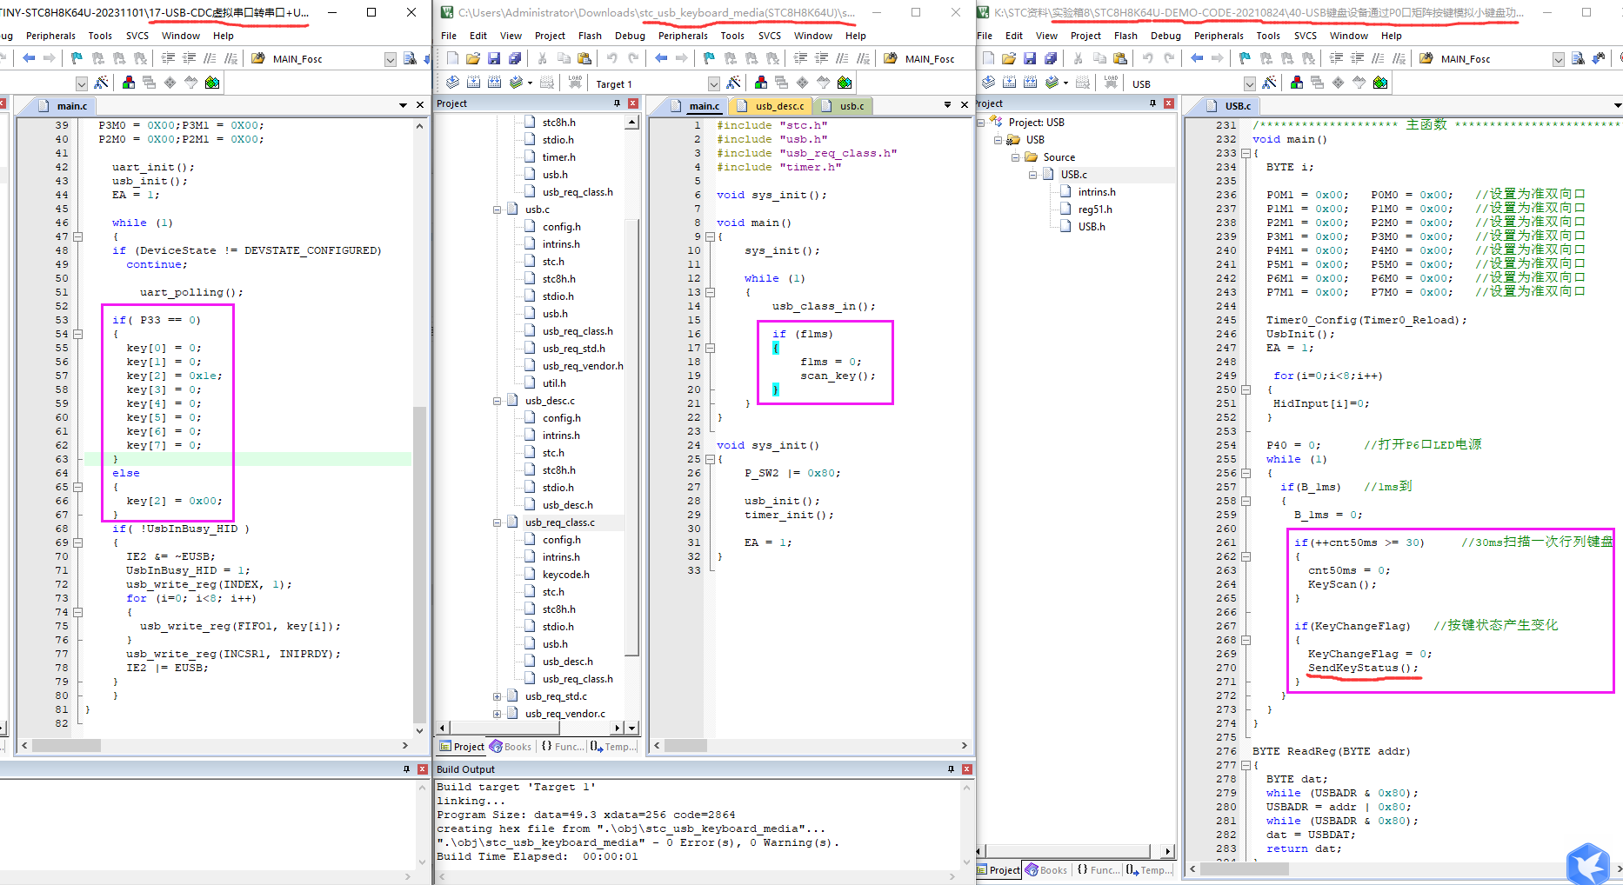Click the Navigate Backward blue arrow in the left window
Image resolution: width=1623 pixels, height=885 pixels.
point(29,58)
